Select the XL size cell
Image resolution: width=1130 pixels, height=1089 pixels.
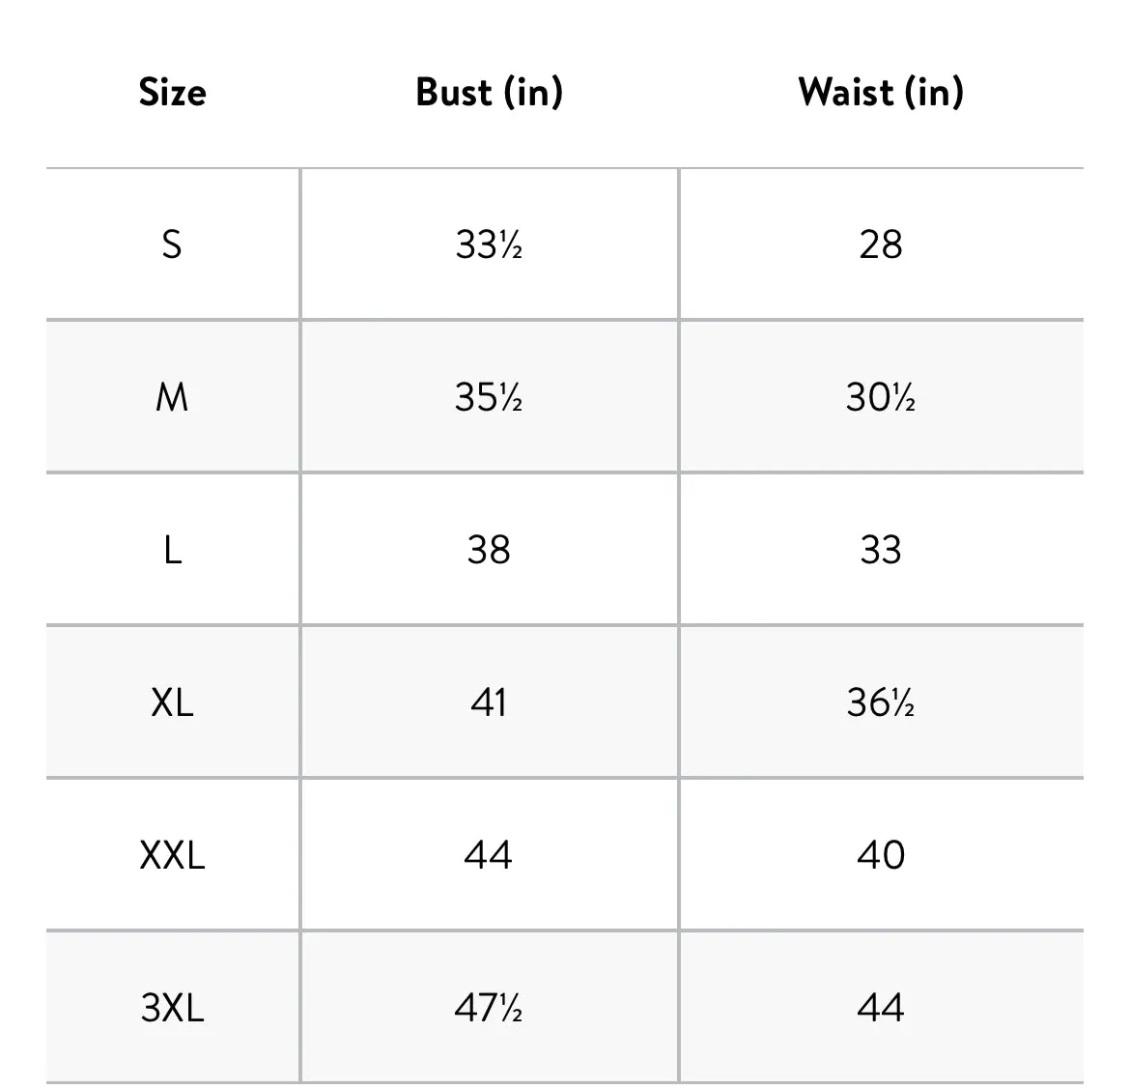click(172, 702)
